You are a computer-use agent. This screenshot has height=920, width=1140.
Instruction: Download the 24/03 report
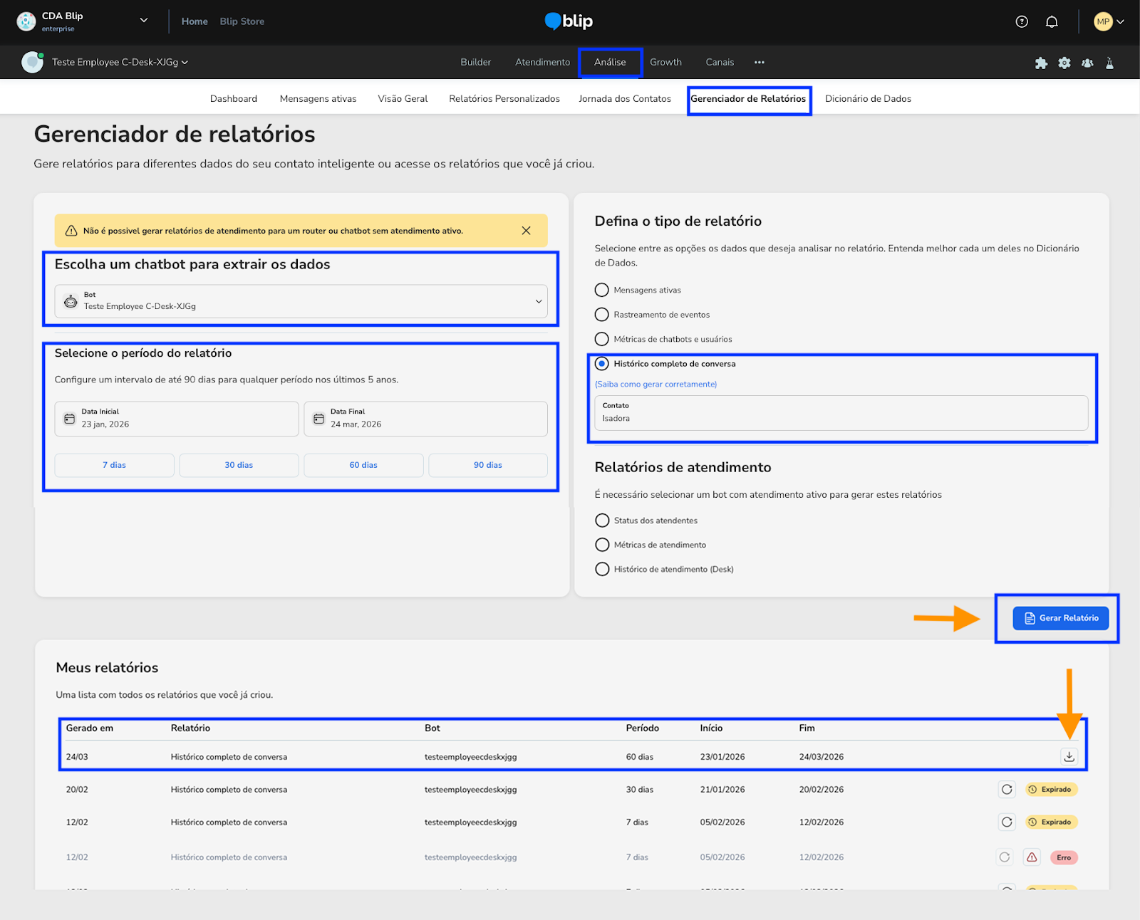(x=1069, y=757)
